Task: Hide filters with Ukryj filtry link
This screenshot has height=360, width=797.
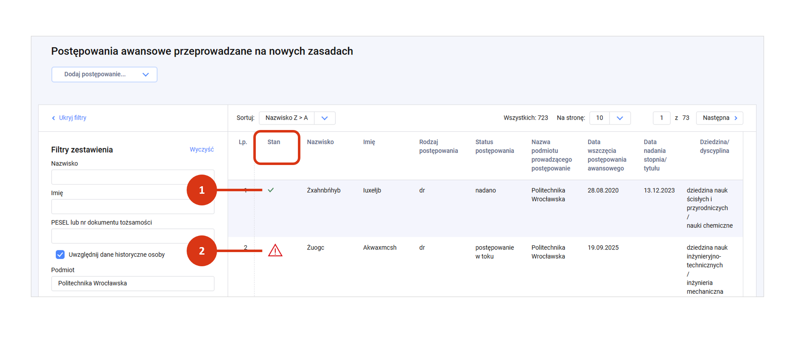Action: pos(72,118)
